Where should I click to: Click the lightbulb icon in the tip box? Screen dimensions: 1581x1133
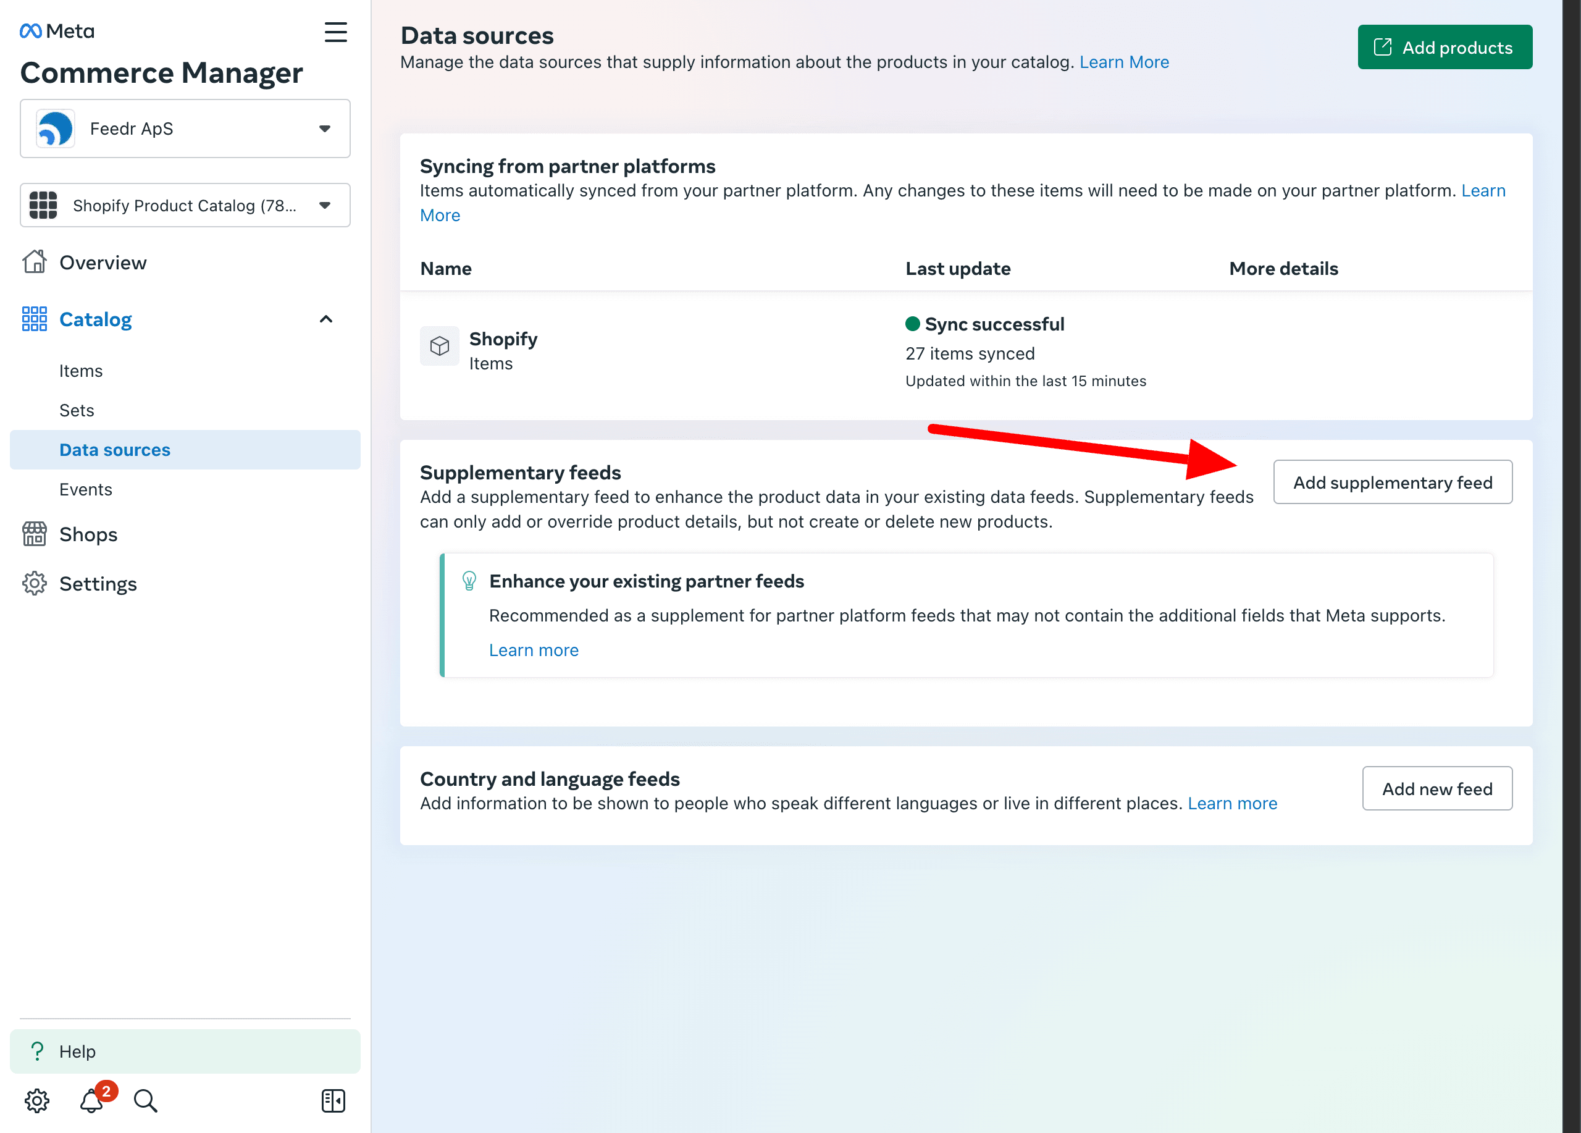(x=469, y=580)
